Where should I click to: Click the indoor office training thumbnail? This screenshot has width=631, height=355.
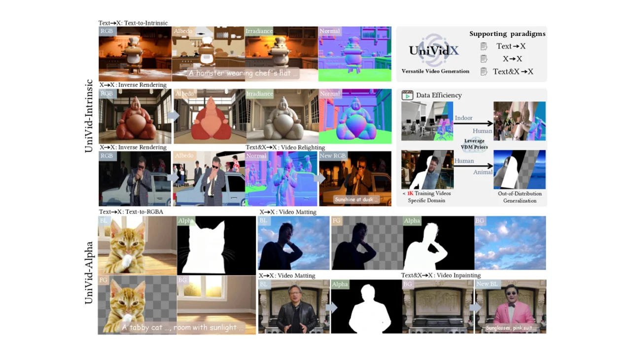[427, 121]
